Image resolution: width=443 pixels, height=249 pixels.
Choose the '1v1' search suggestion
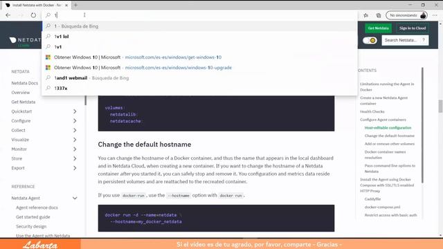pyautogui.click(x=199, y=47)
